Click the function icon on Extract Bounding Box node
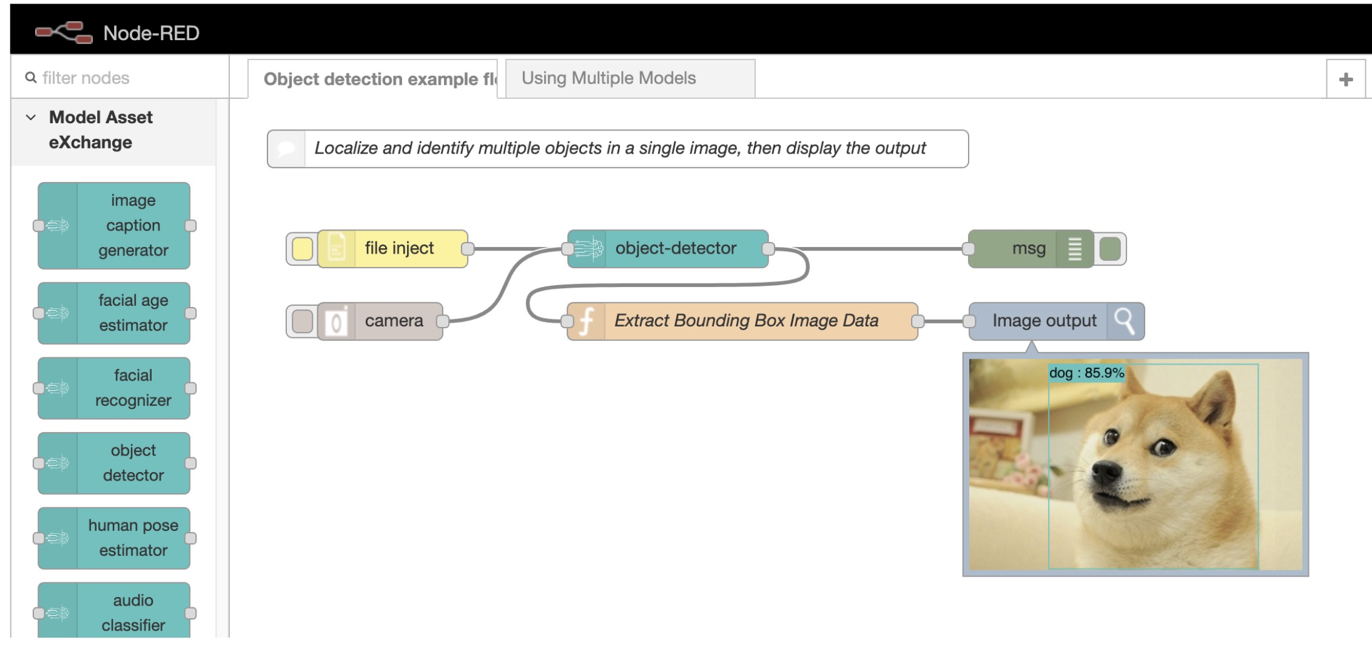This screenshot has height=648, width=1372. tap(587, 321)
